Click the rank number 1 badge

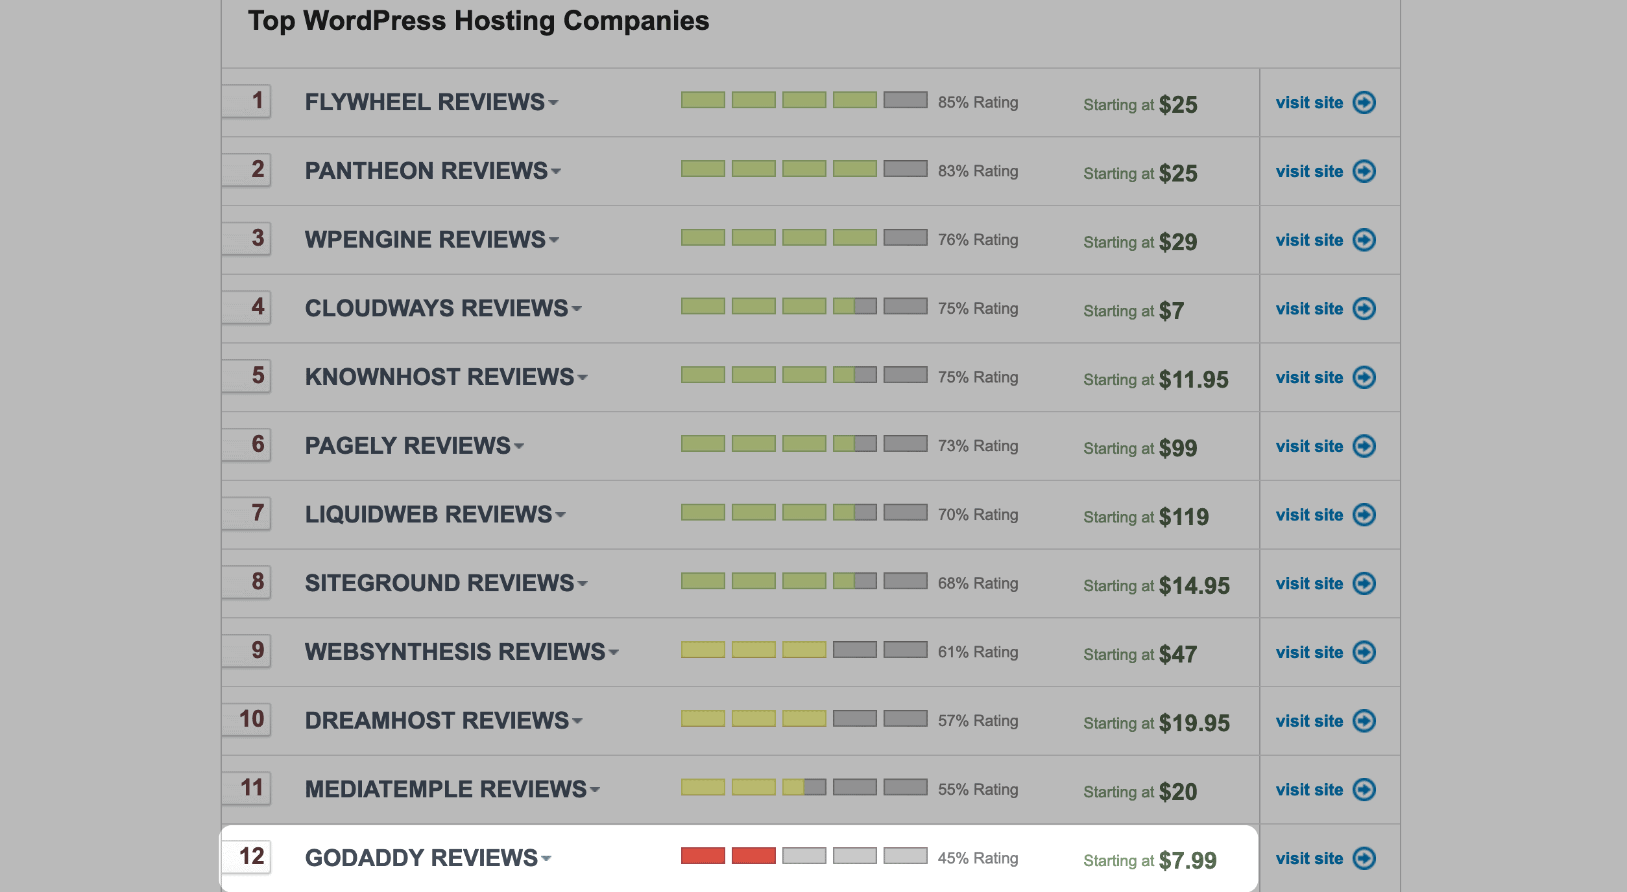pos(247,101)
